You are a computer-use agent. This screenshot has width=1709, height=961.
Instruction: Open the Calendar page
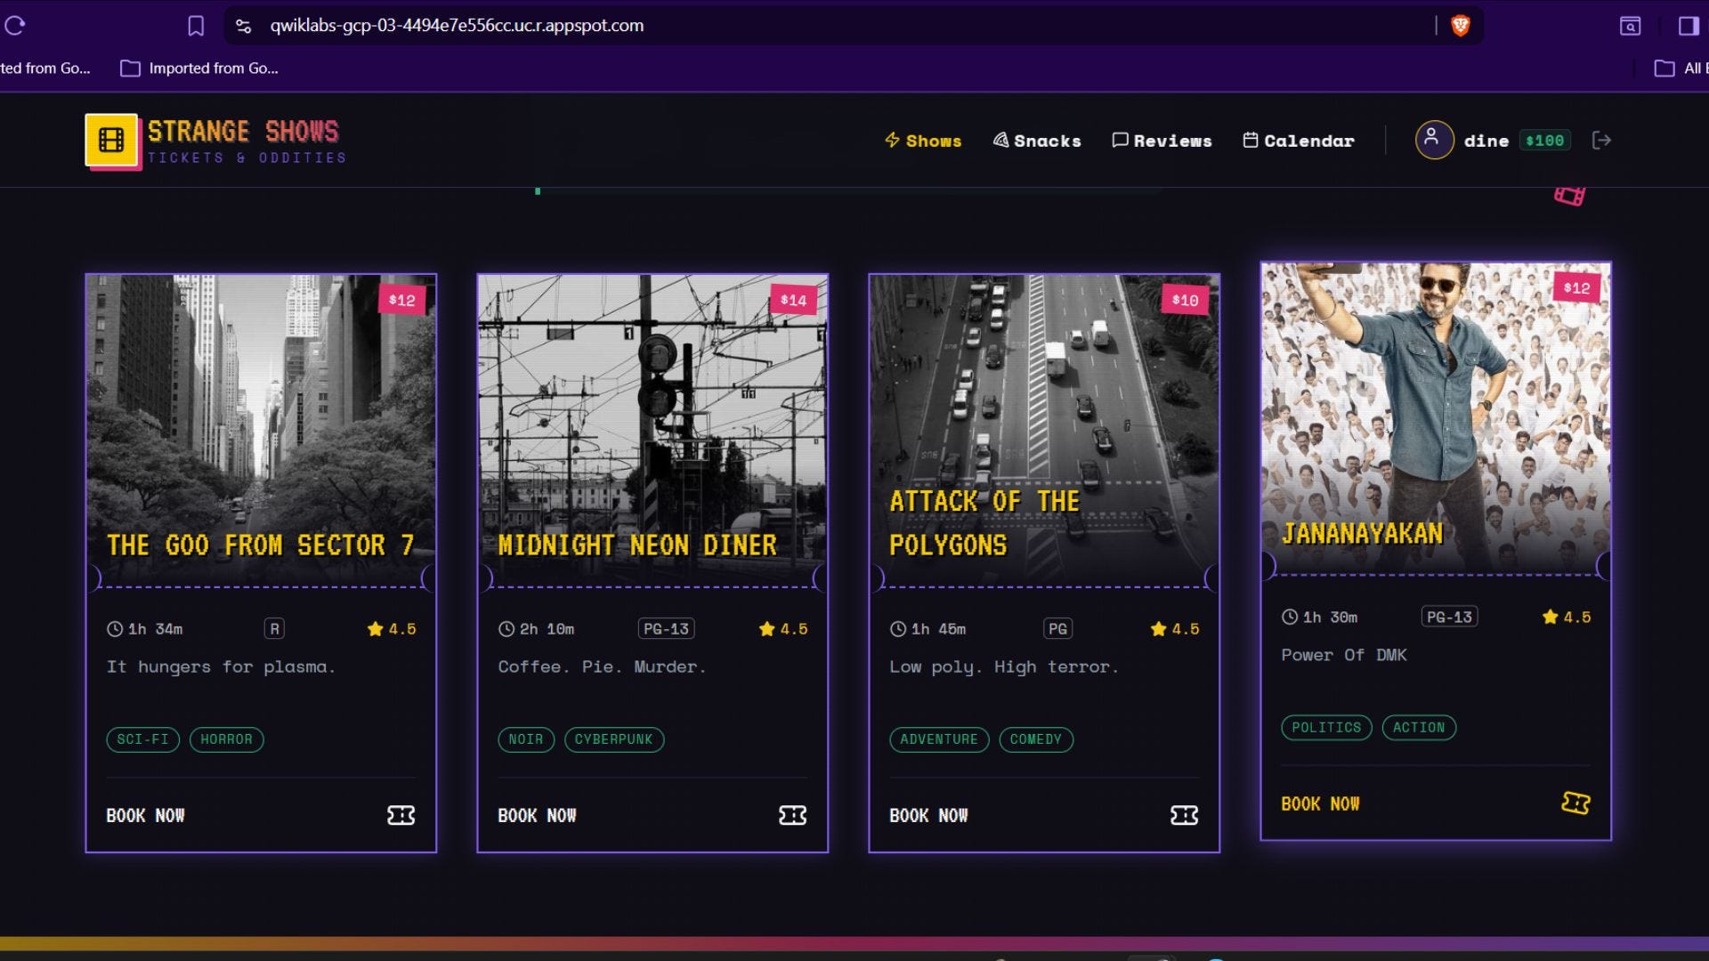(x=1299, y=141)
